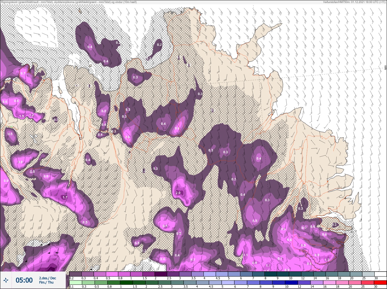The image size is (387, 289).
Task: Click the 'Fim./ Thu' weekday label
Action: pos(46,283)
